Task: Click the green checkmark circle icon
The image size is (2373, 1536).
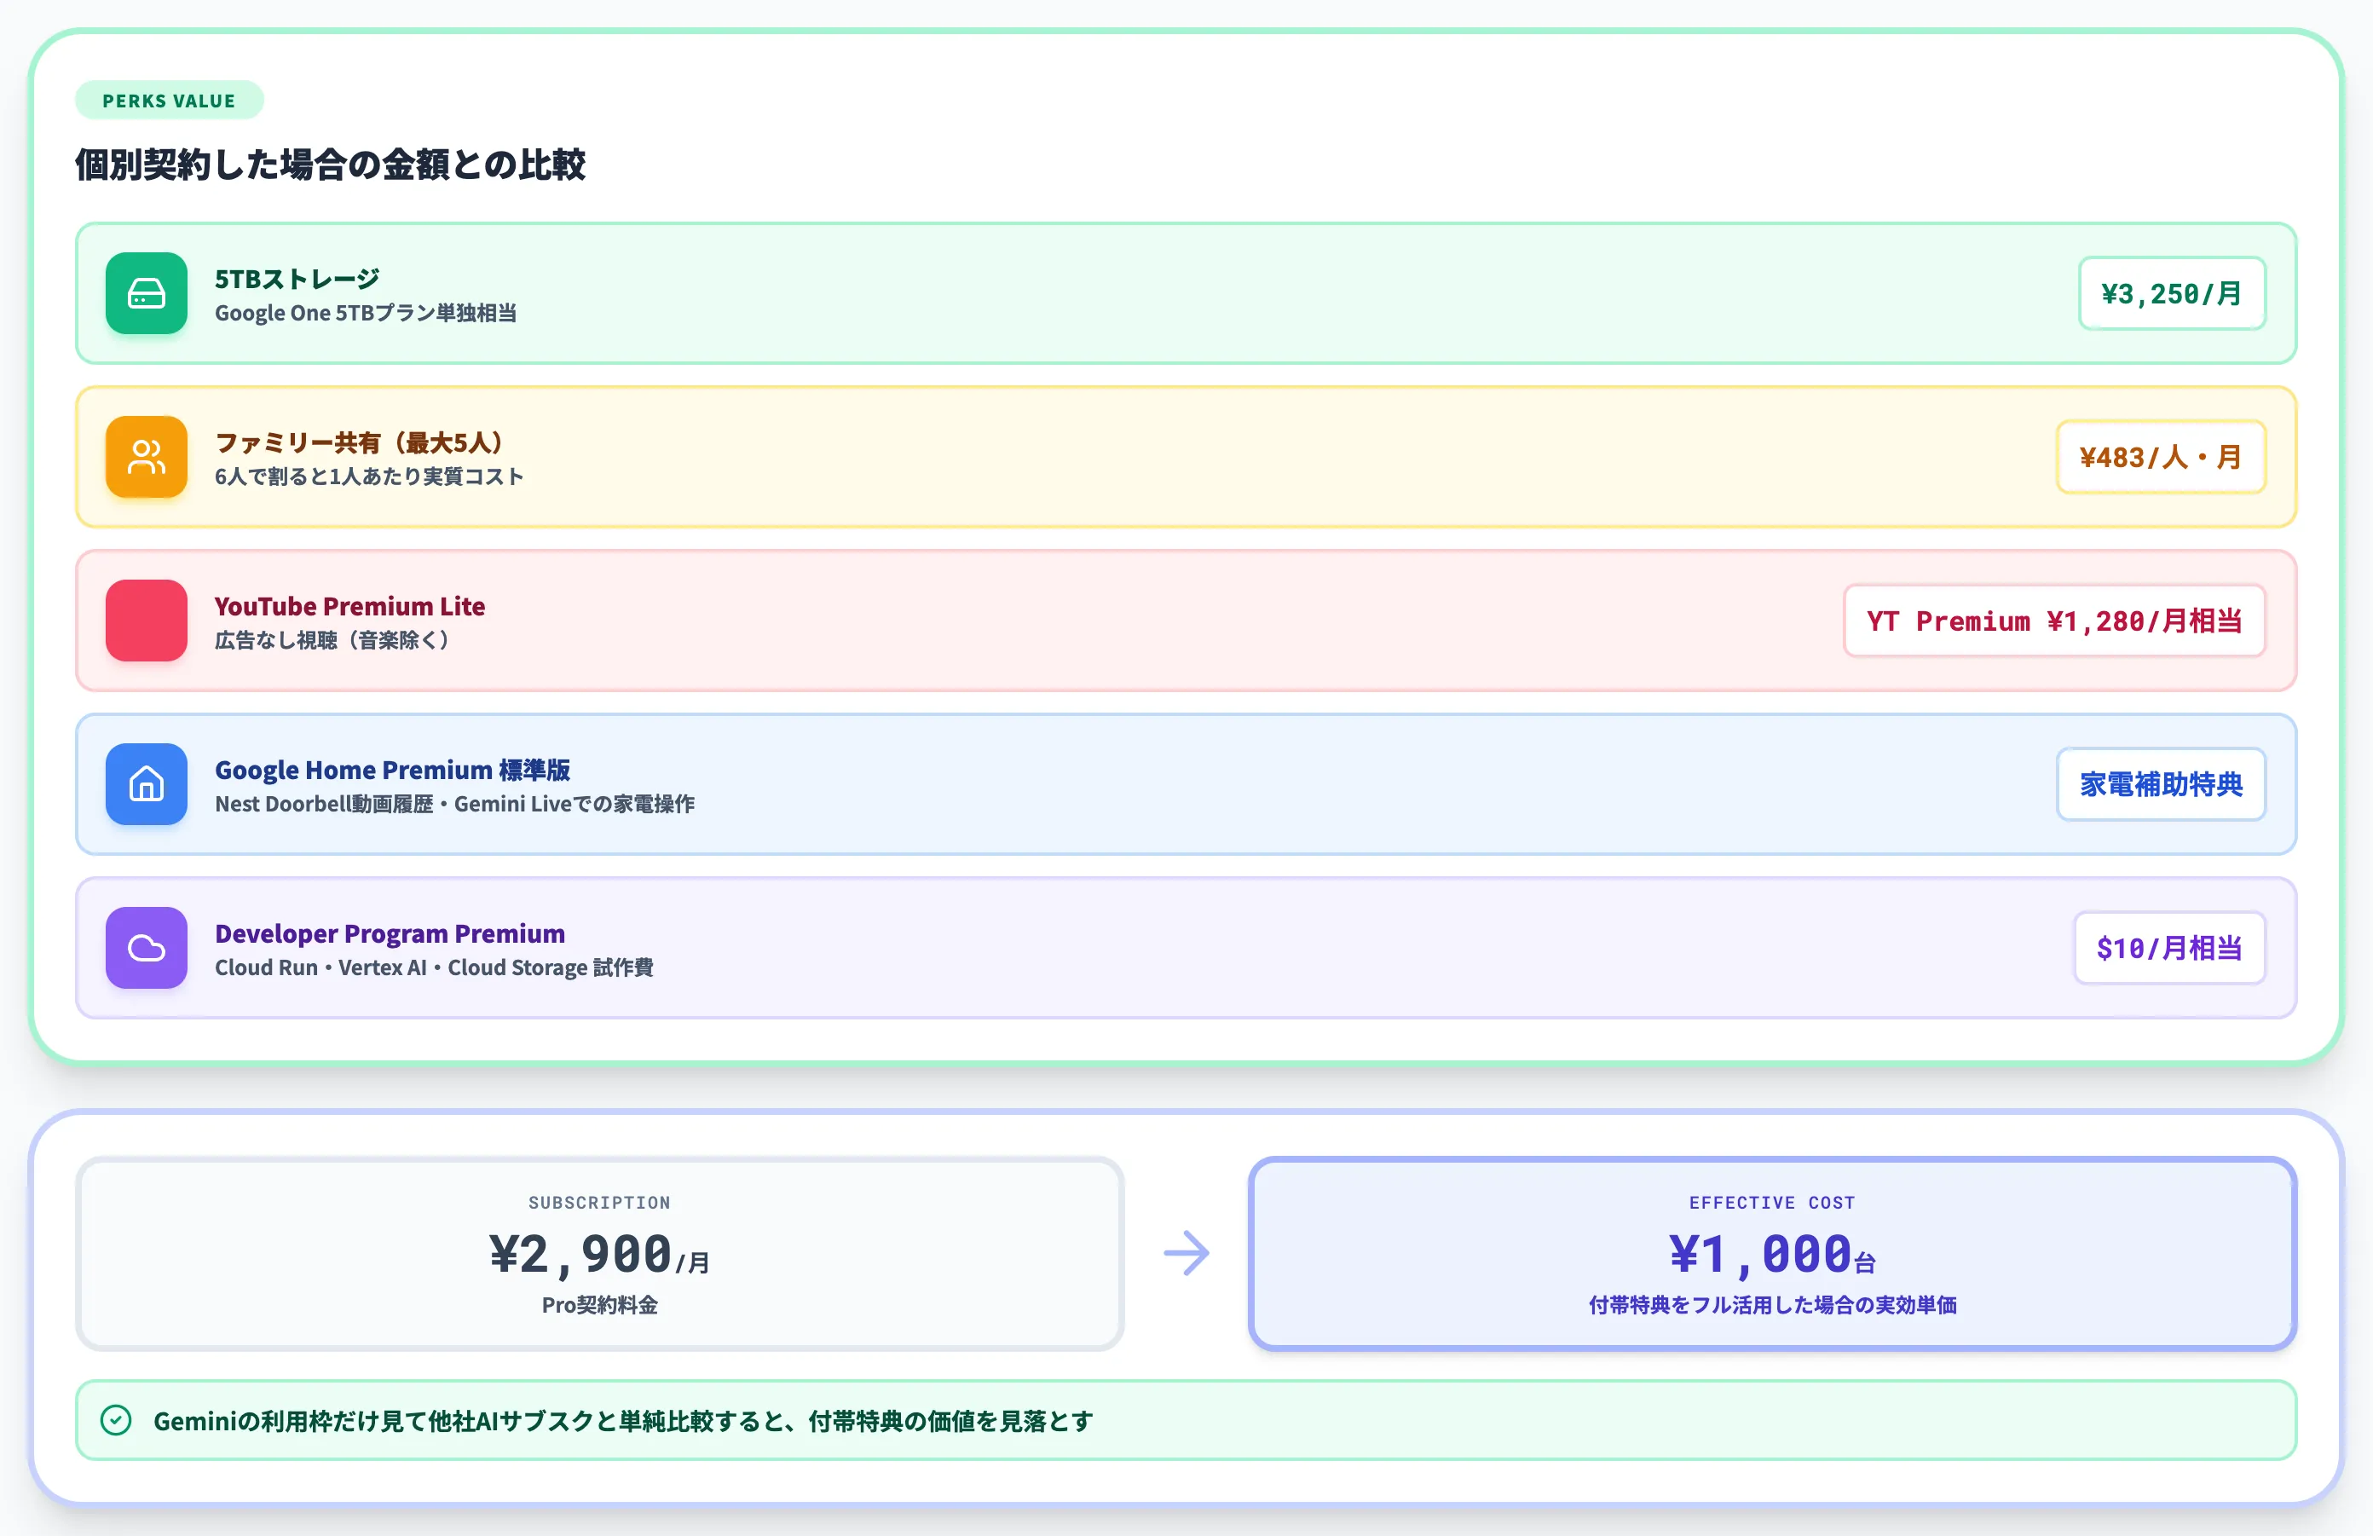Action: tap(117, 1420)
